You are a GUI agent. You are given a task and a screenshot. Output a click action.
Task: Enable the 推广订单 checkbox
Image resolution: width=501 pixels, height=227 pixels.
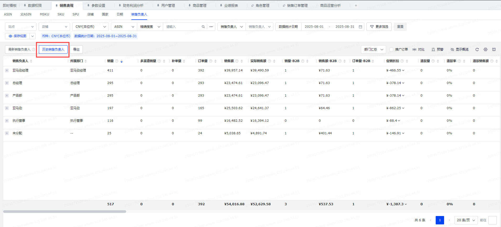coord(391,49)
